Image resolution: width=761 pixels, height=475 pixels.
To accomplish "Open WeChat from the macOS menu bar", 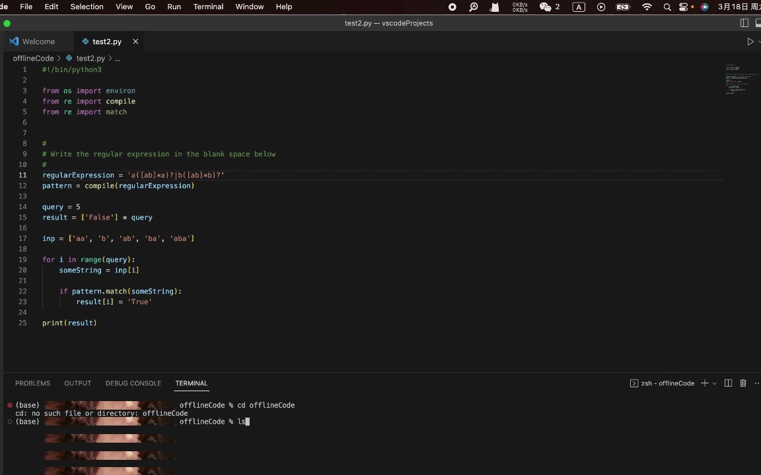I will click(x=546, y=7).
